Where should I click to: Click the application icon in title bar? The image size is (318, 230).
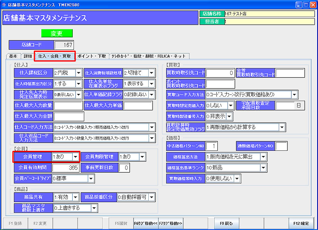click(4, 4)
